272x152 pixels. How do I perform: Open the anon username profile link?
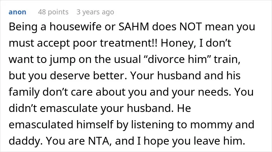coord(17,12)
